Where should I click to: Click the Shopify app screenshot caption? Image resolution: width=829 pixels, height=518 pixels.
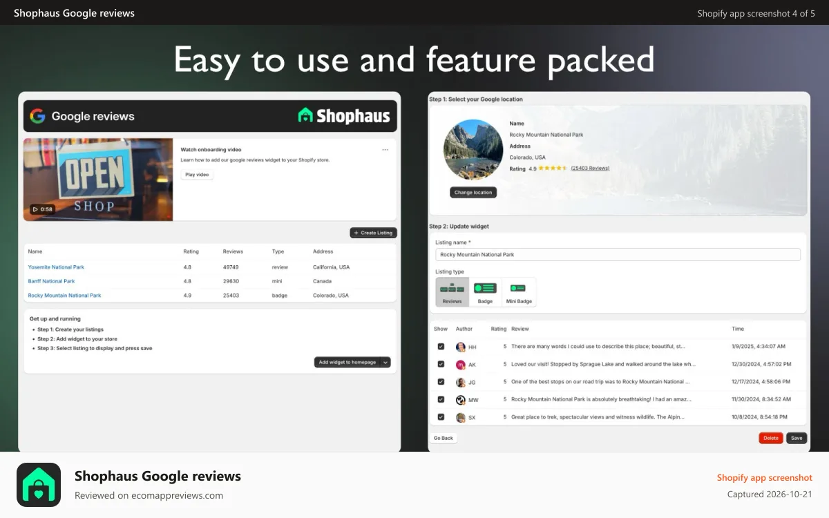coord(765,477)
